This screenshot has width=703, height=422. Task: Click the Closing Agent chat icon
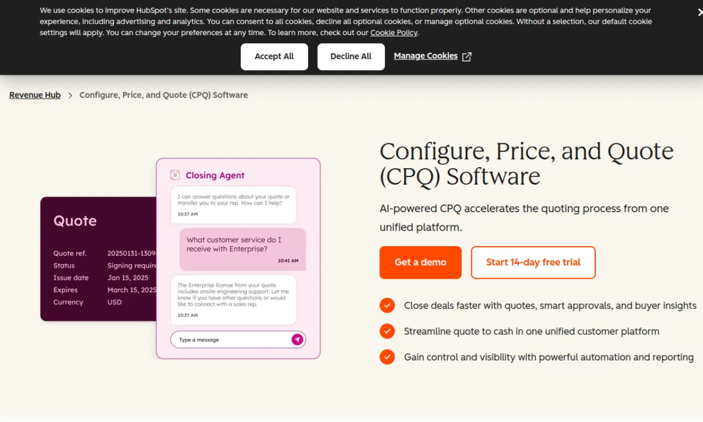(x=175, y=175)
